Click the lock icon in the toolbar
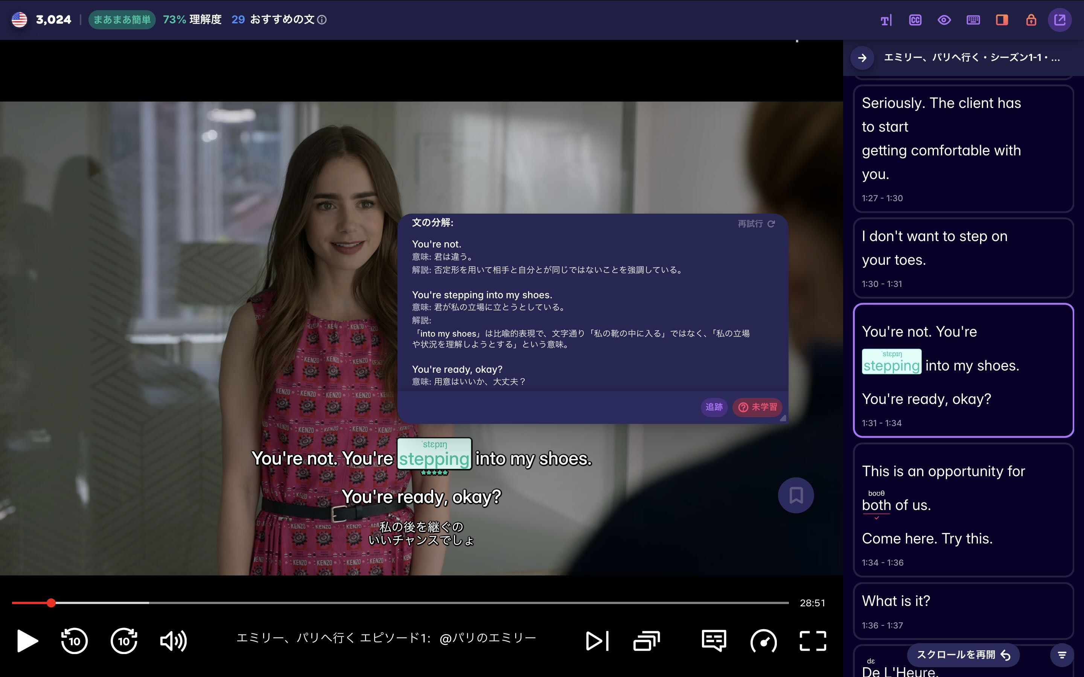This screenshot has height=677, width=1084. pyautogui.click(x=1031, y=20)
